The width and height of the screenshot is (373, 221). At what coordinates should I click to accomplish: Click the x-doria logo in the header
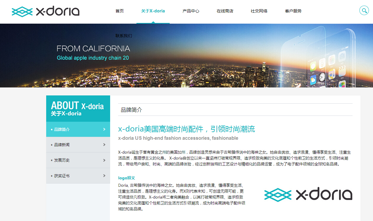coord(46,12)
